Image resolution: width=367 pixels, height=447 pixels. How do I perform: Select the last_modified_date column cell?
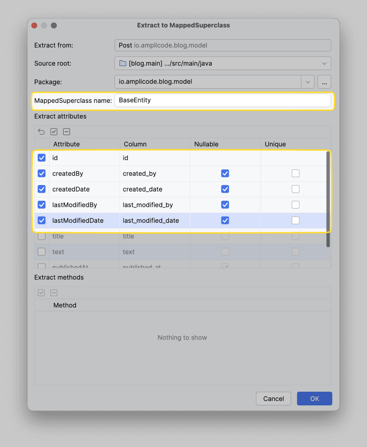click(155, 220)
